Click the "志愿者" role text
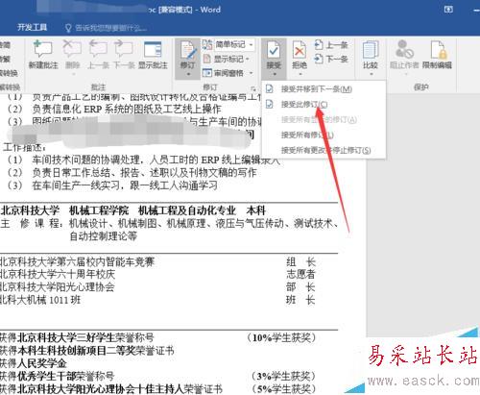This screenshot has height=395, width=480. click(300, 274)
